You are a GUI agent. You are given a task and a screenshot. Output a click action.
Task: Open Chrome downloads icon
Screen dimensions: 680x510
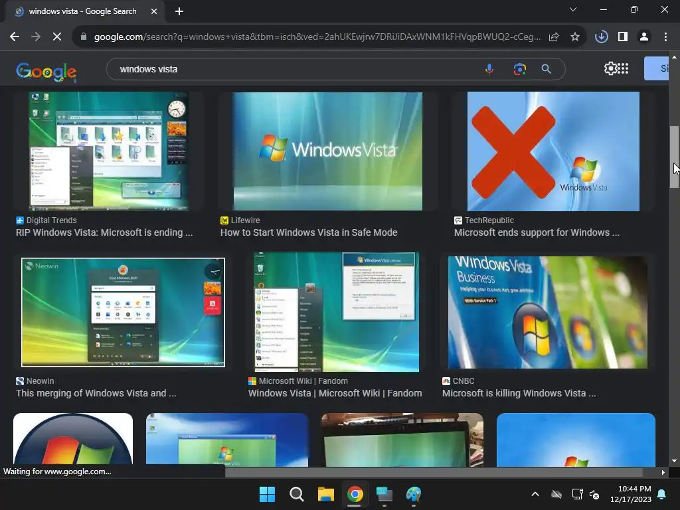601,37
